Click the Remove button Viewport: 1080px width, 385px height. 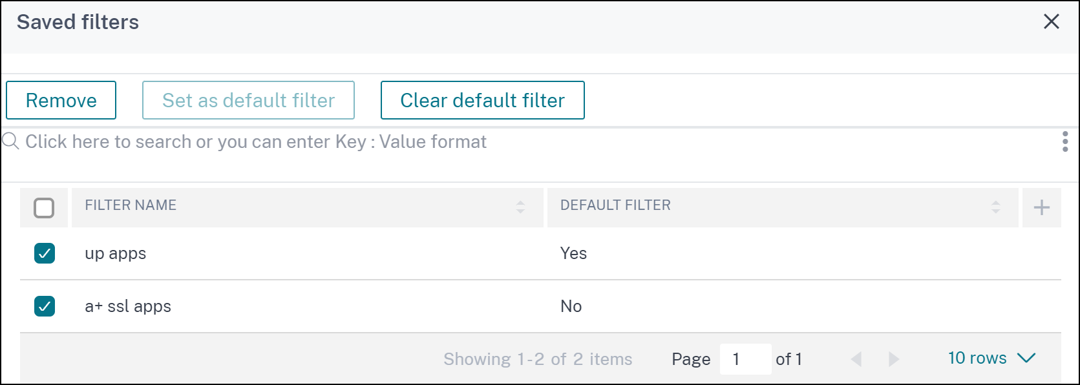[61, 100]
